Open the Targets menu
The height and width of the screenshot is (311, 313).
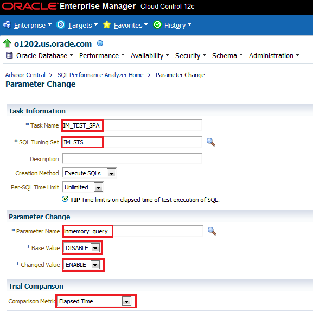coord(82,25)
